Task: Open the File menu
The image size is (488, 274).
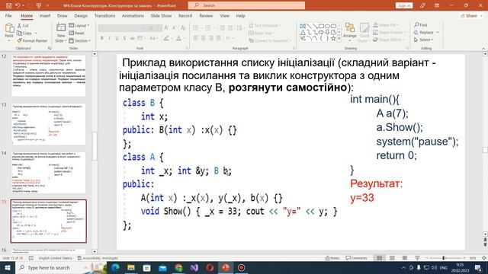Action: click(x=8, y=16)
